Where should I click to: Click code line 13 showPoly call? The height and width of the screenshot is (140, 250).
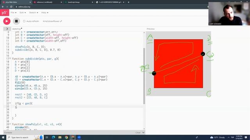tap(30, 47)
